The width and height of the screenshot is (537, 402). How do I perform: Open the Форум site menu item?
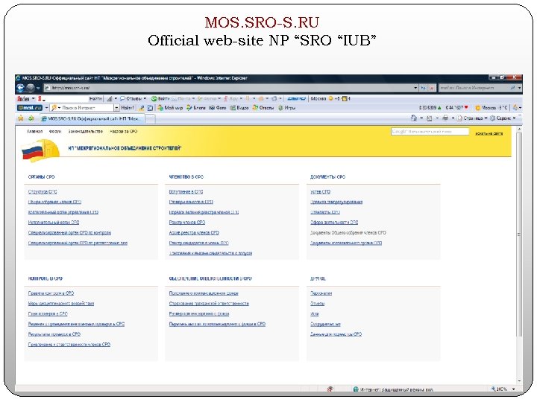[x=54, y=131]
